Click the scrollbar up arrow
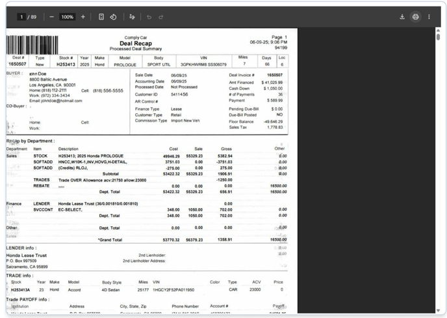447x318 pixels. 438,30
